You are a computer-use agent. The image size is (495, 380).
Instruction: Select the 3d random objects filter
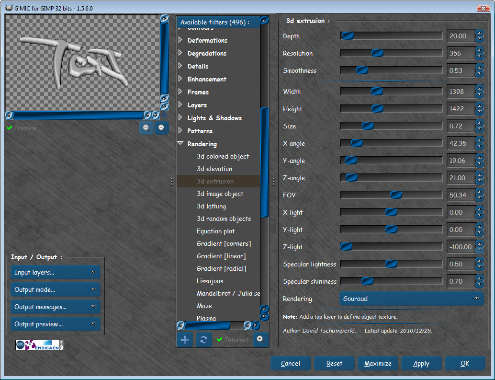tap(224, 219)
